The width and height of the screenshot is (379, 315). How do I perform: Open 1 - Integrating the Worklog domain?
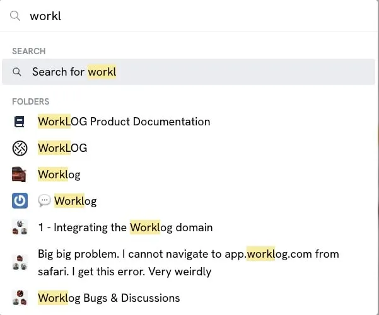click(189, 227)
